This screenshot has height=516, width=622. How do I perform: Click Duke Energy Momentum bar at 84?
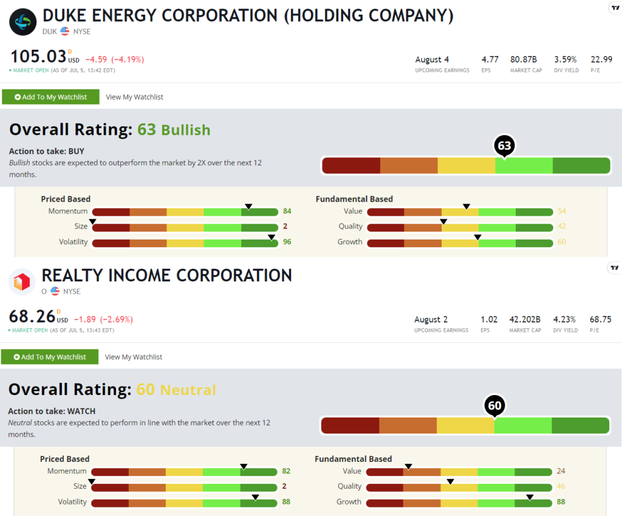(185, 212)
